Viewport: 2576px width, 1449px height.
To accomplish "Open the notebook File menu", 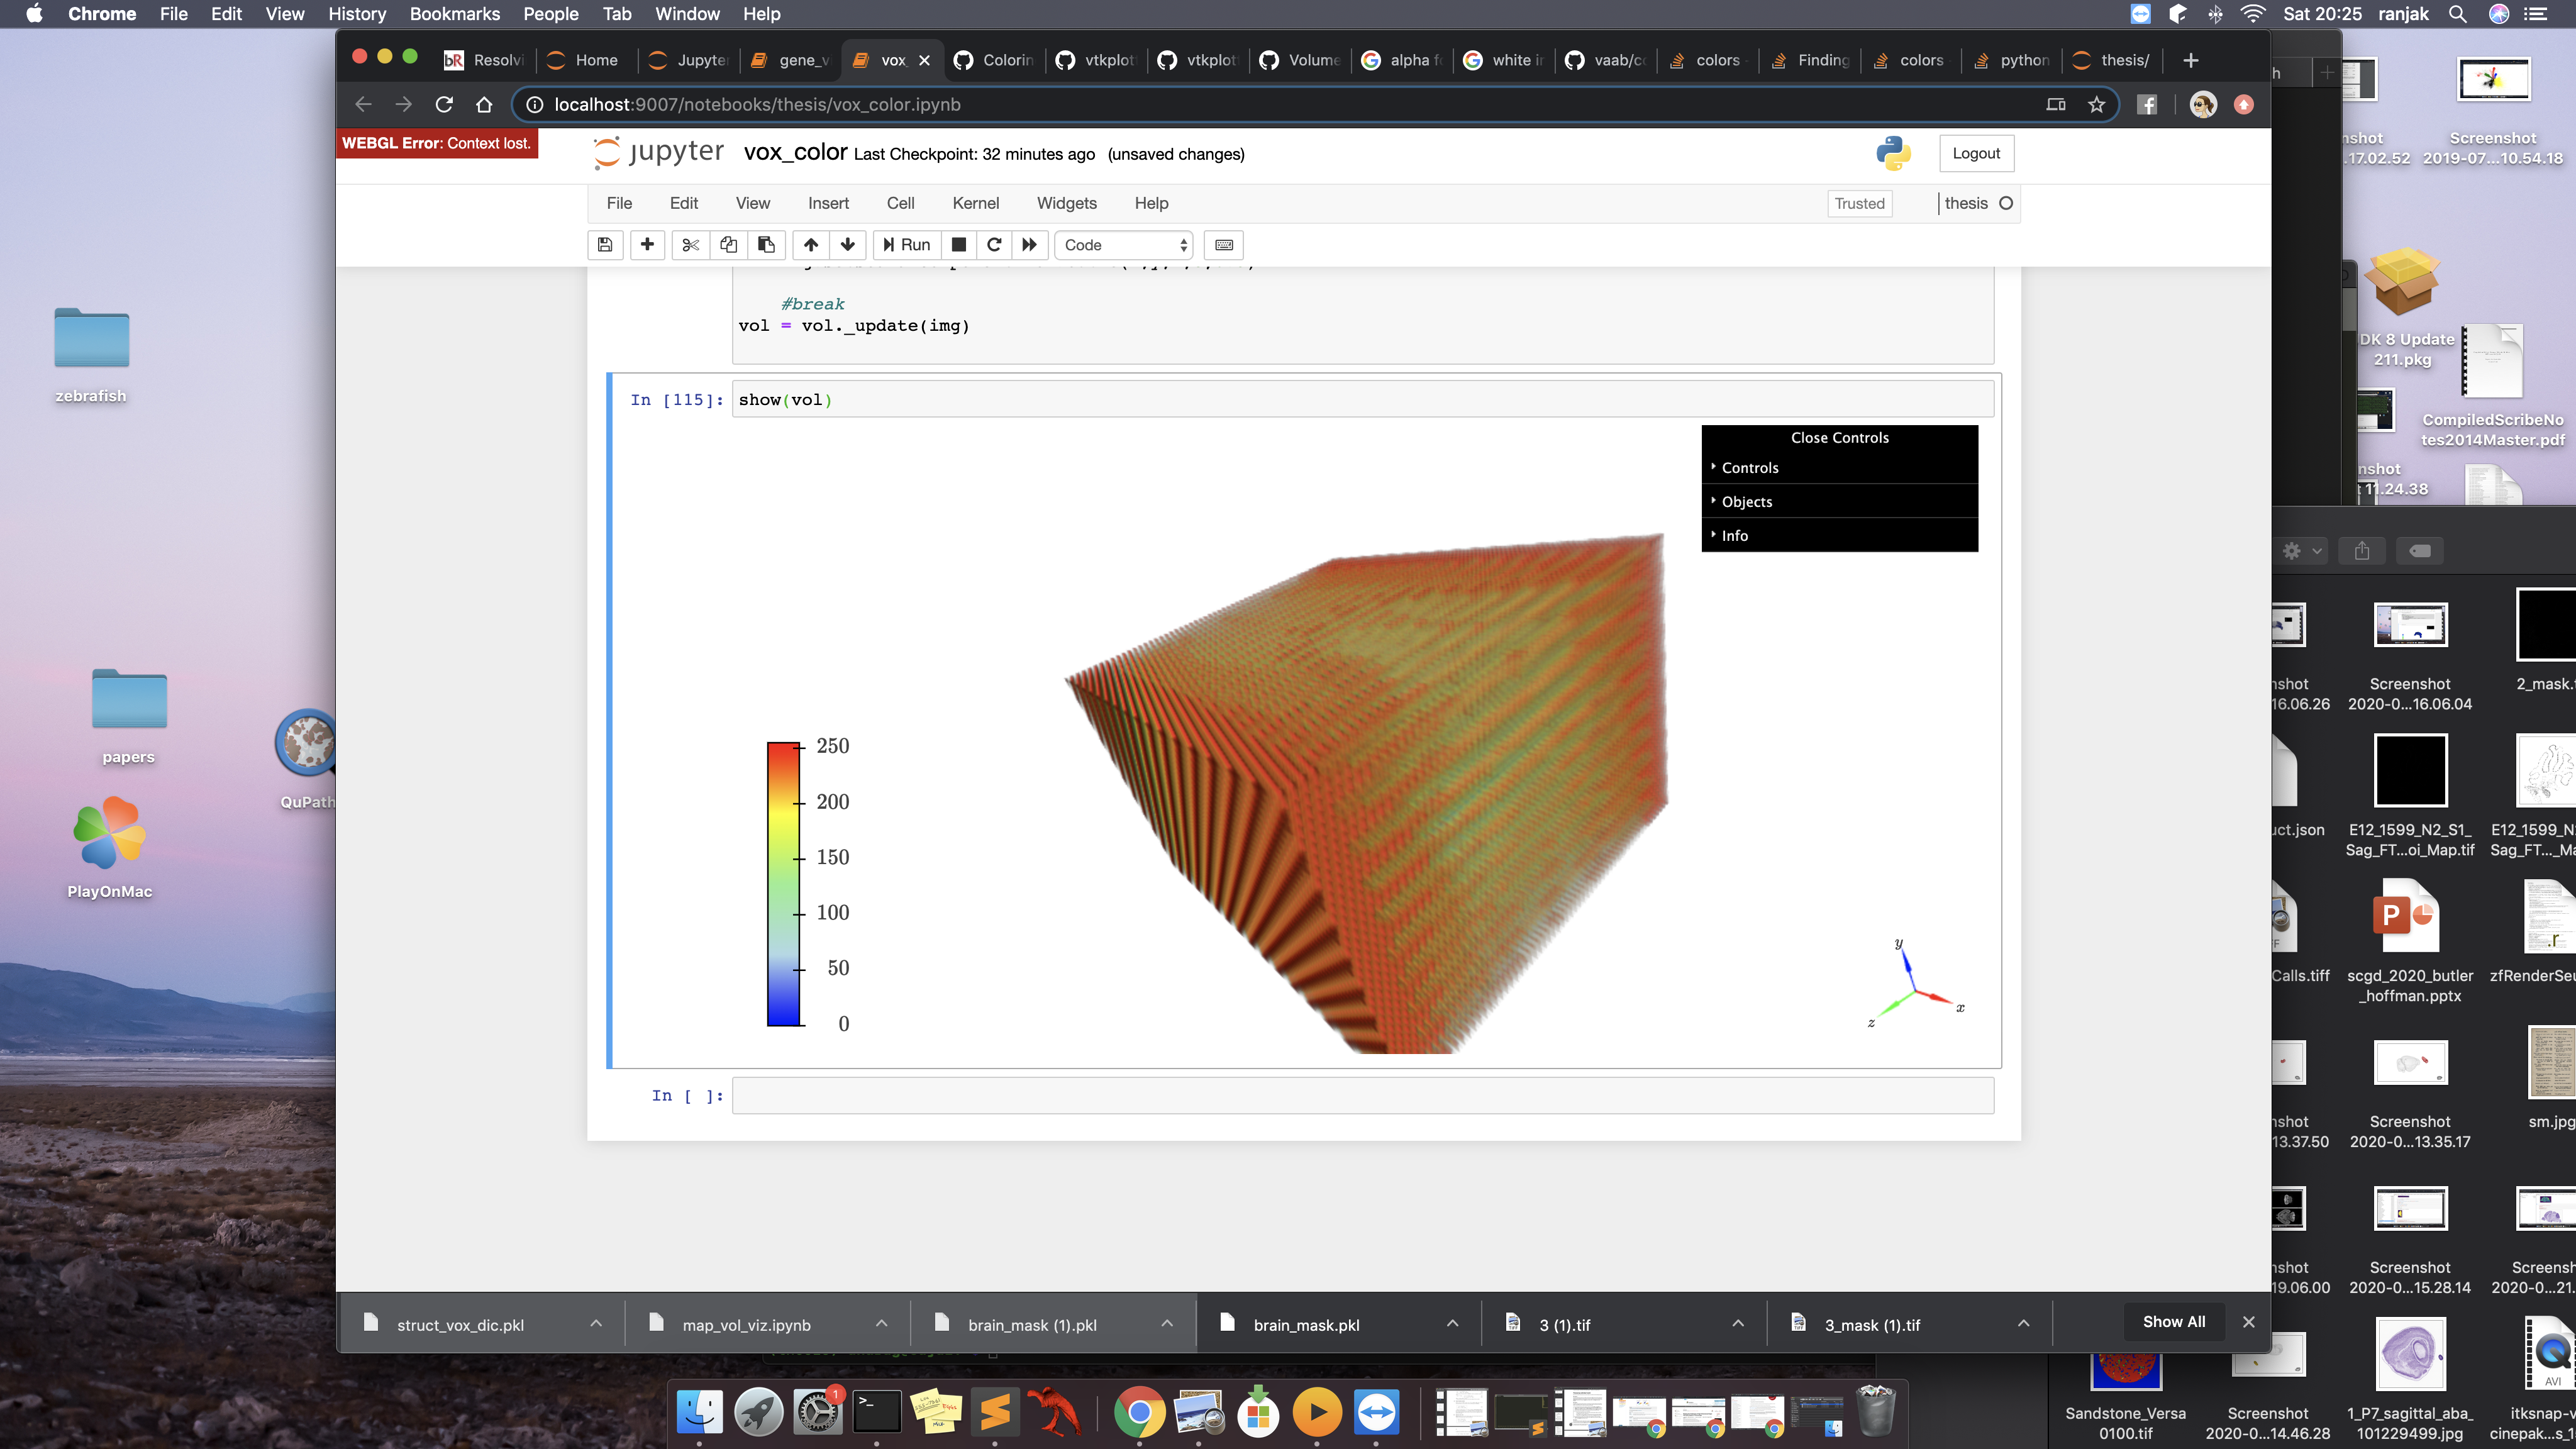I will (619, 203).
